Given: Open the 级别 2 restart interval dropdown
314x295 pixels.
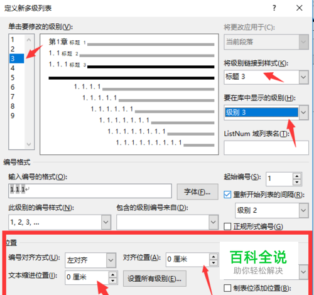Looking at the screenshot, I should tap(304, 210).
